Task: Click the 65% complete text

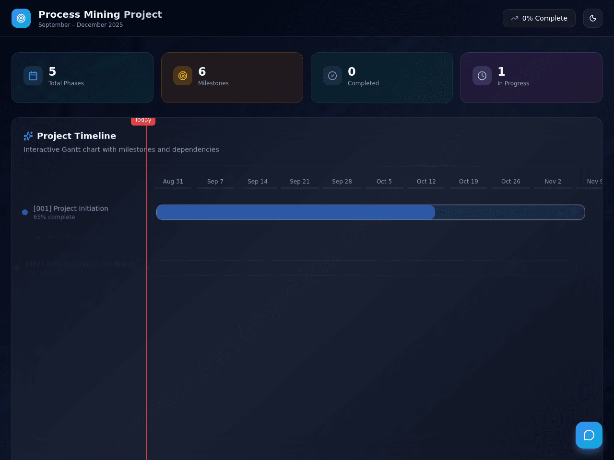Action: tap(54, 217)
